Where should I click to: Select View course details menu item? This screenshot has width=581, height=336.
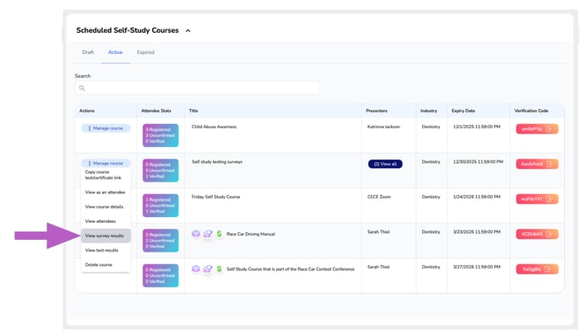(106, 207)
